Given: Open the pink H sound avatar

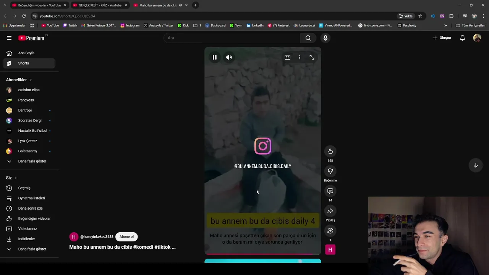Looking at the screenshot, I should 330,250.
